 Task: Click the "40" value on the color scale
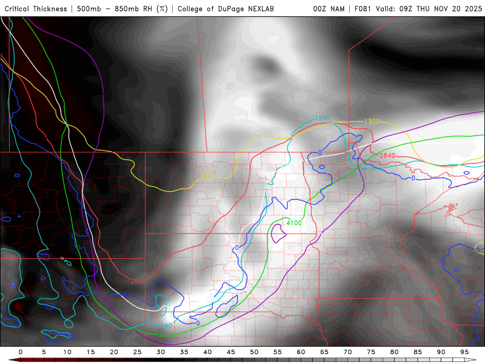tap(207, 352)
